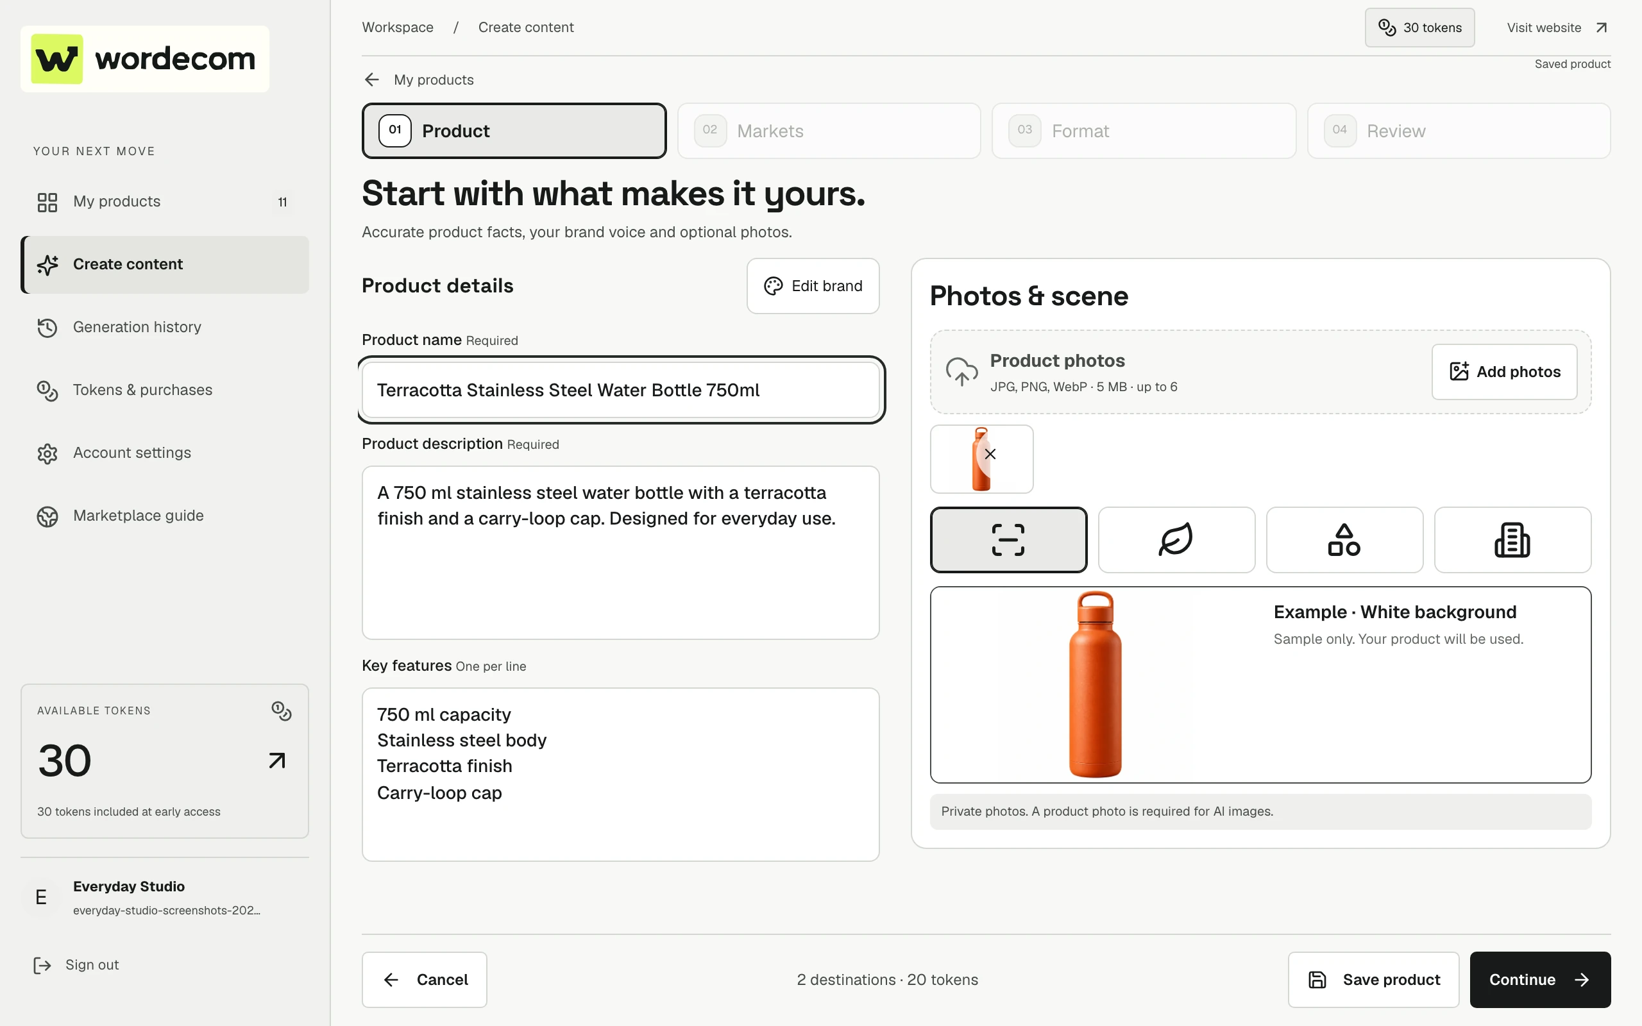Screen dimensions: 1642x1026
Task: Remove the uploaded bottle photo thumbnail
Action: pos(990,454)
